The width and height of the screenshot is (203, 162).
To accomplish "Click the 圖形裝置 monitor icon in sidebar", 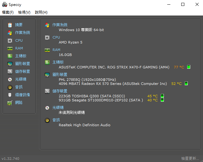I will 10,64.
